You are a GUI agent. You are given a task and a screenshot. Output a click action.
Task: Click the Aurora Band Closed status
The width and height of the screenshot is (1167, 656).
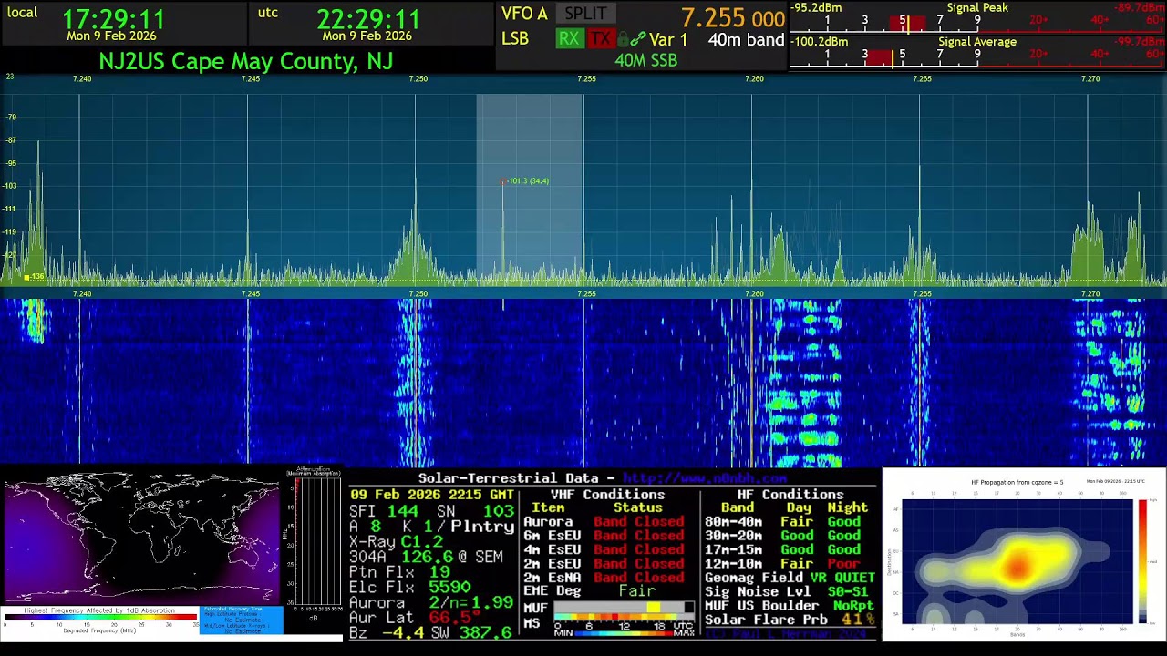pyautogui.click(x=638, y=522)
